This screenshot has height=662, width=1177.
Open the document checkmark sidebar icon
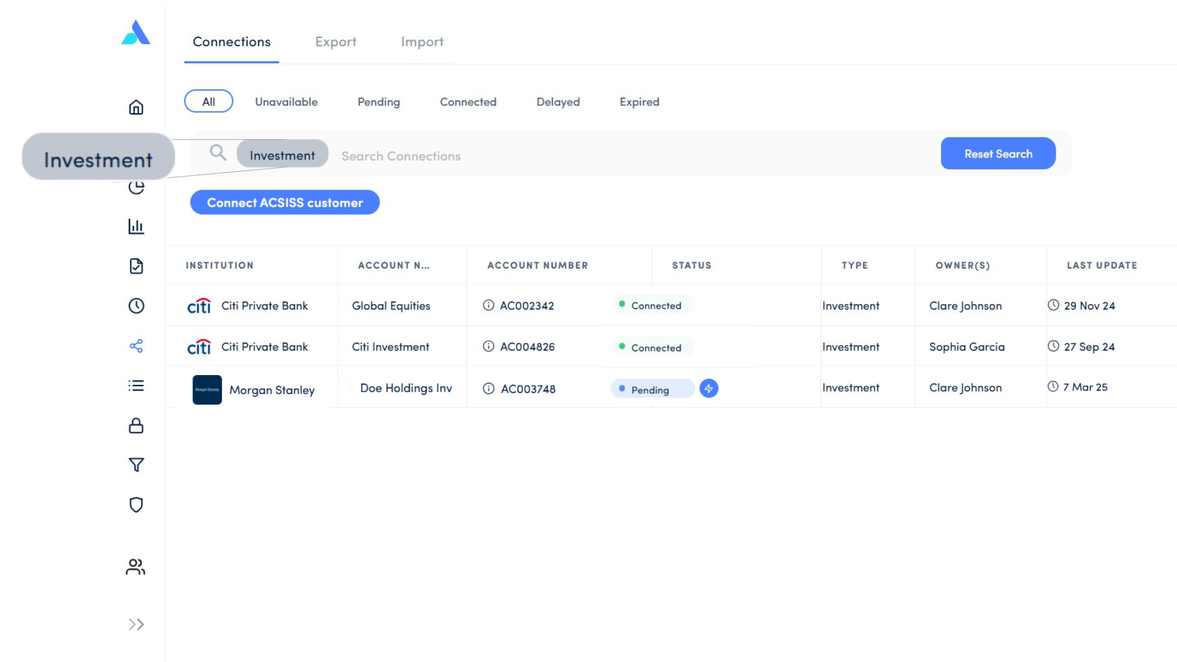pyautogui.click(x=136, y=266)
